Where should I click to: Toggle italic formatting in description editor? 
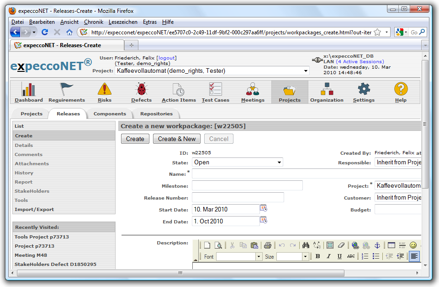click(x=328, y=257)
